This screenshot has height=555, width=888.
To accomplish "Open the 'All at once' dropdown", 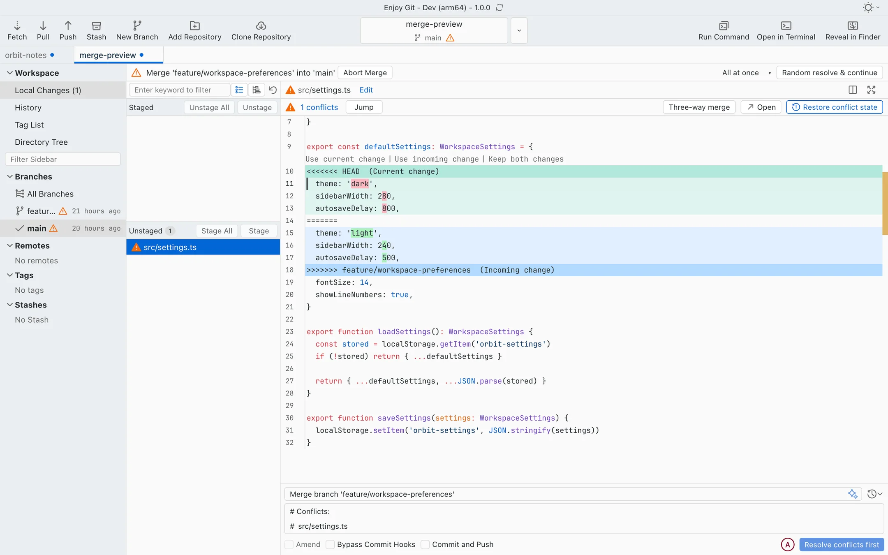I will click(746, 73).
